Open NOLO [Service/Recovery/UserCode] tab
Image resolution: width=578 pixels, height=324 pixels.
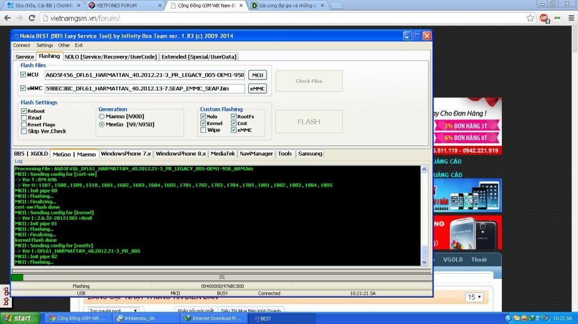point(111,57)
